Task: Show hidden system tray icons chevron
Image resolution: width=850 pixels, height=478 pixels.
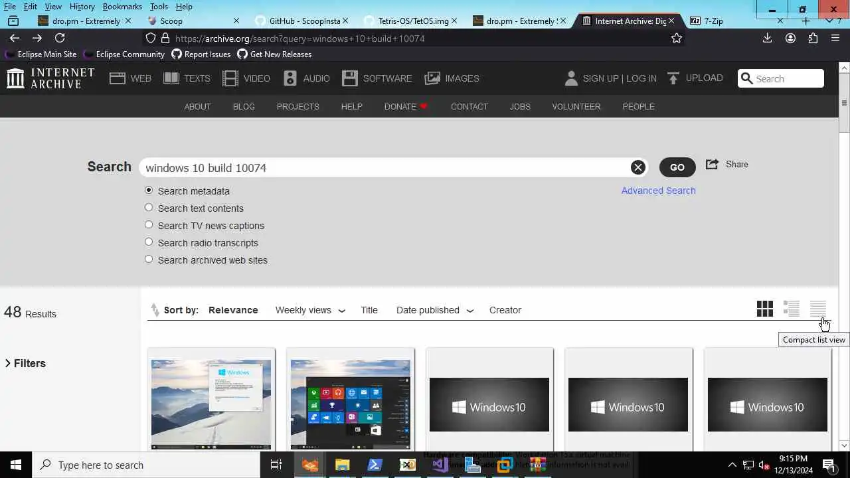Action: (x=732, y=465)
